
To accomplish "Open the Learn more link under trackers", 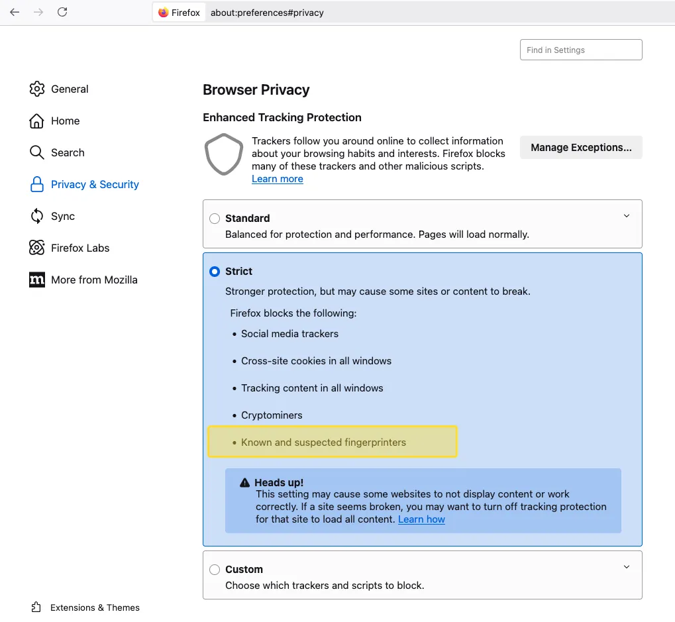I will 278,179.
